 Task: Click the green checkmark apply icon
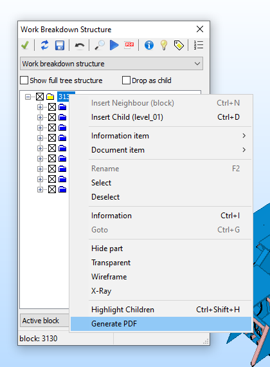pyautogui.click(x=25, y=45)
